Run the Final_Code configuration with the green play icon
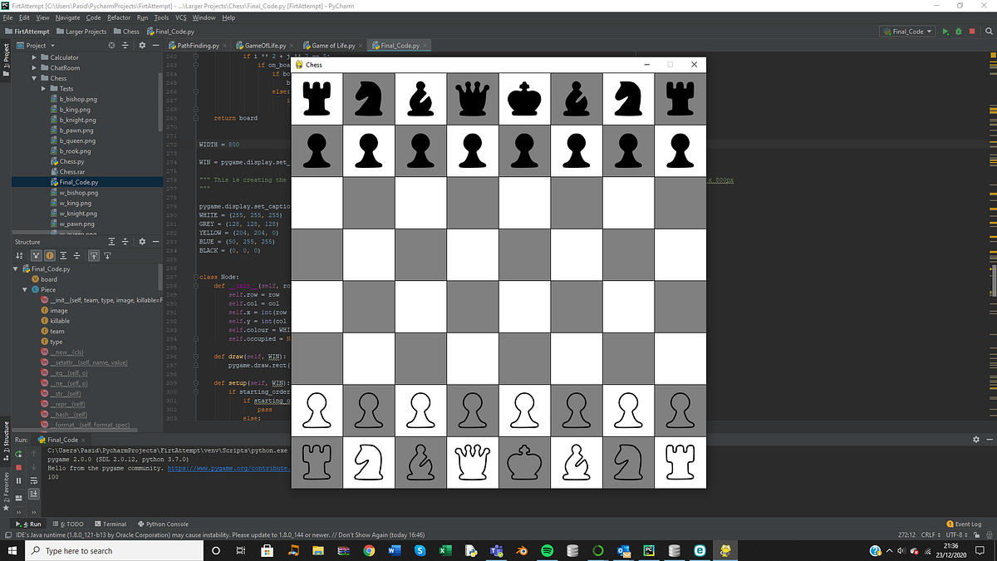Screen dimensions: 997x561 click(945, 30)
